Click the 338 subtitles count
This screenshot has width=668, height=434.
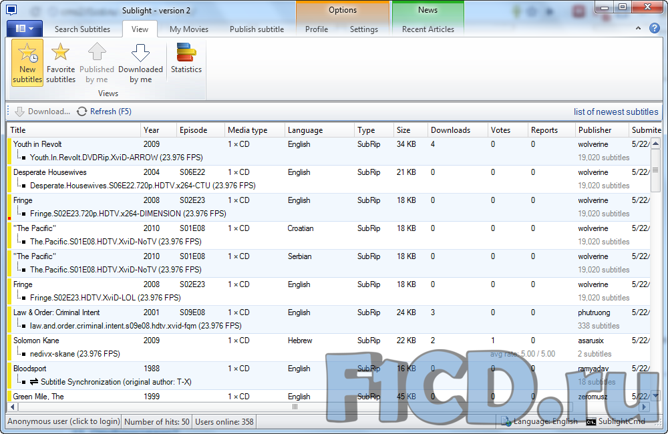click(x=599, y=326)
